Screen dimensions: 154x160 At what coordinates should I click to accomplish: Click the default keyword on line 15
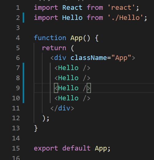(x=76, y=148)
